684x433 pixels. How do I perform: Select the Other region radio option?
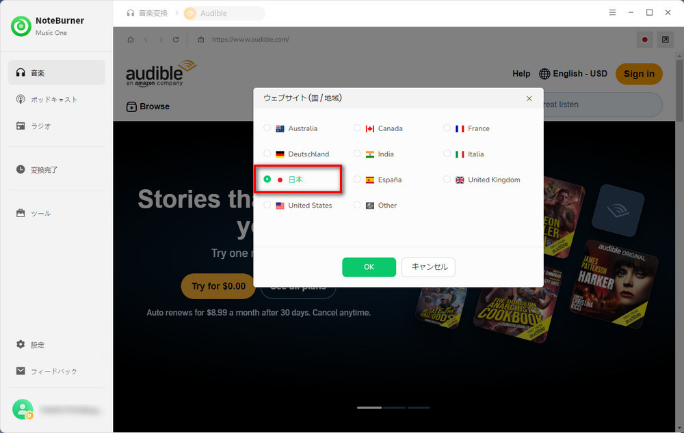(357, 205)
